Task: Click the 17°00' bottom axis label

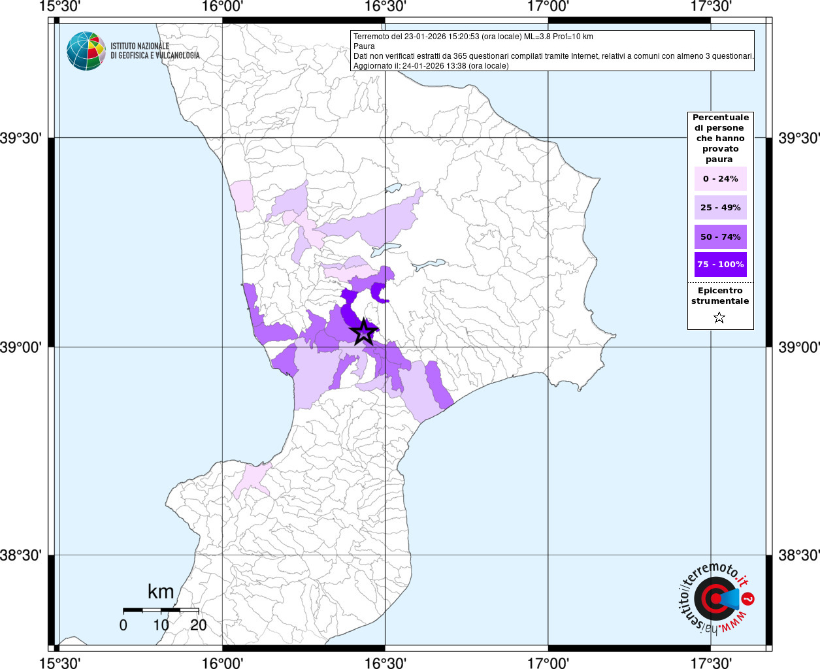Action: pyautogui.click(x=548, y=662)
